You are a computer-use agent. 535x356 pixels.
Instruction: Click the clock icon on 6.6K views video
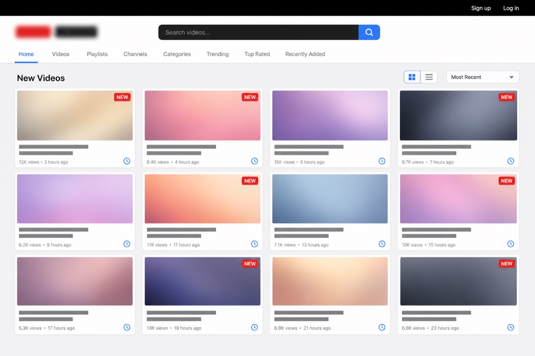(511, 327)
